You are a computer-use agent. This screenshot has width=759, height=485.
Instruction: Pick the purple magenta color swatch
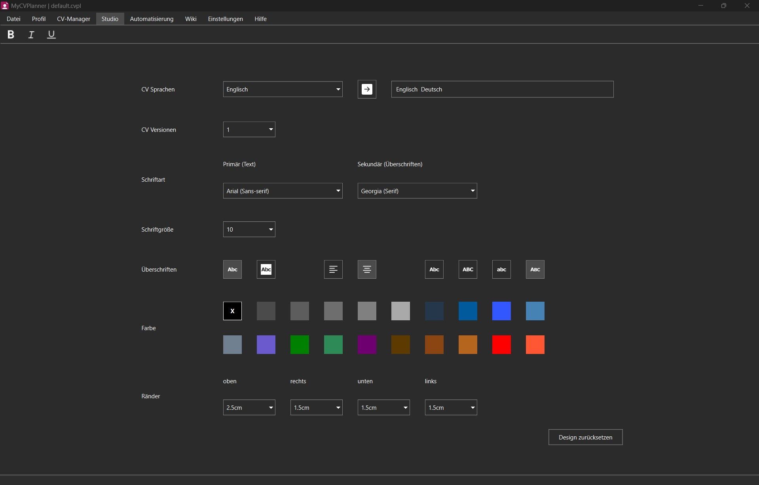pyautogui.click(x=367, y=345)
